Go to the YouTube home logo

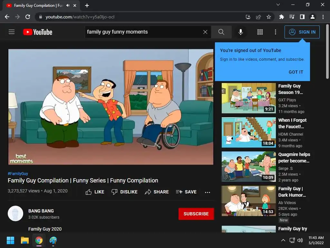38,32
